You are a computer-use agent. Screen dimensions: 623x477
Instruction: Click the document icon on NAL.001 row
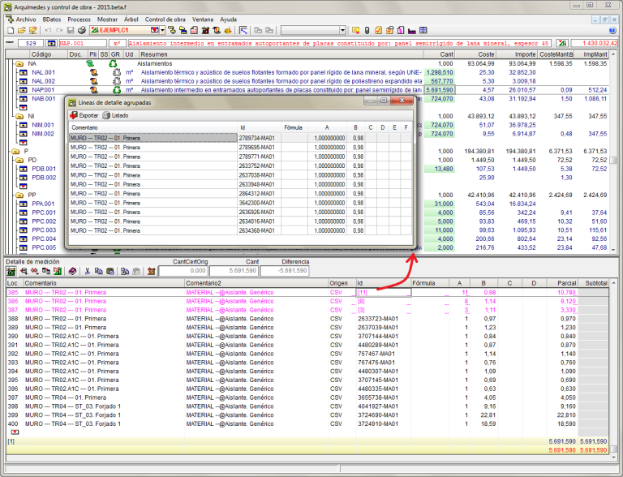[x=93, y=72]
